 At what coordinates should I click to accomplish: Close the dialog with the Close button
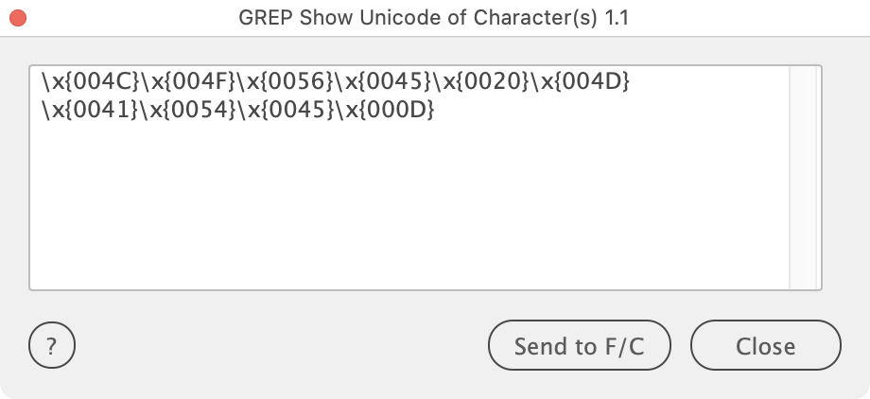[766, 345]
